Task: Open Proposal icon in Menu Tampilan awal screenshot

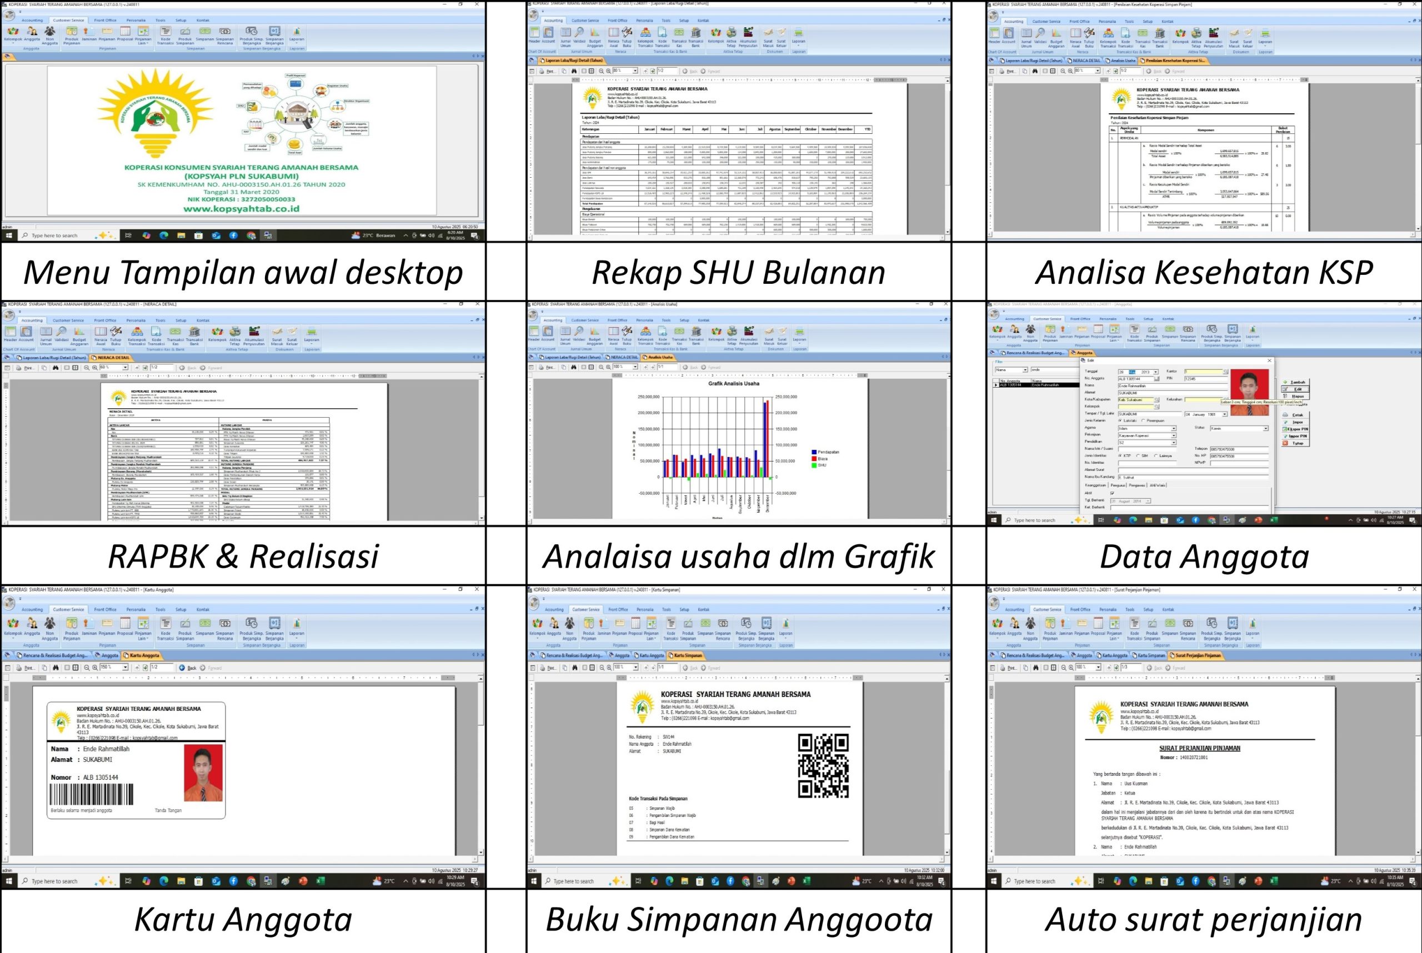Action: point(124,34)
